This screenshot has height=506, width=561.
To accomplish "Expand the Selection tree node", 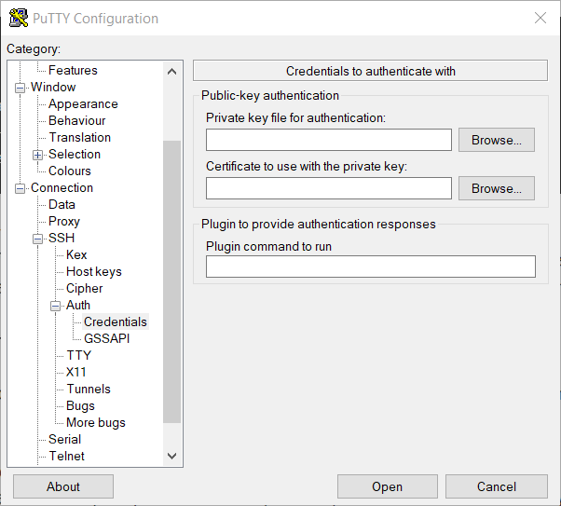I will (x=37, y=155).
